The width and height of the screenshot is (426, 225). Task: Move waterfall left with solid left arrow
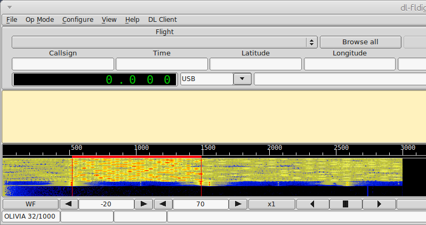pos(313,204)
